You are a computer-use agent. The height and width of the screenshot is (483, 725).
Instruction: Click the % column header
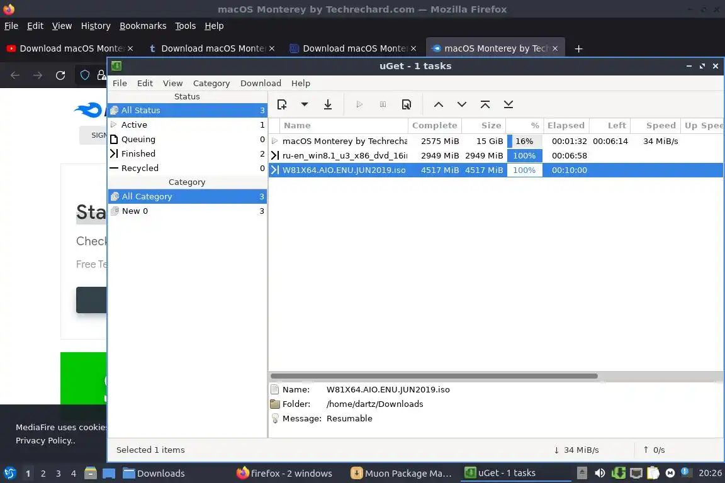click(x=525, y=125)
